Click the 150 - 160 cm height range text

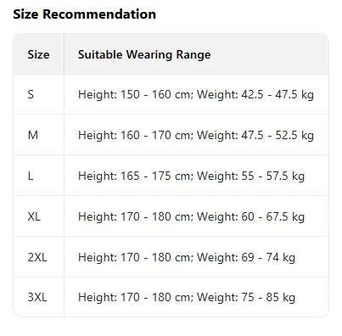pos(157,94)
